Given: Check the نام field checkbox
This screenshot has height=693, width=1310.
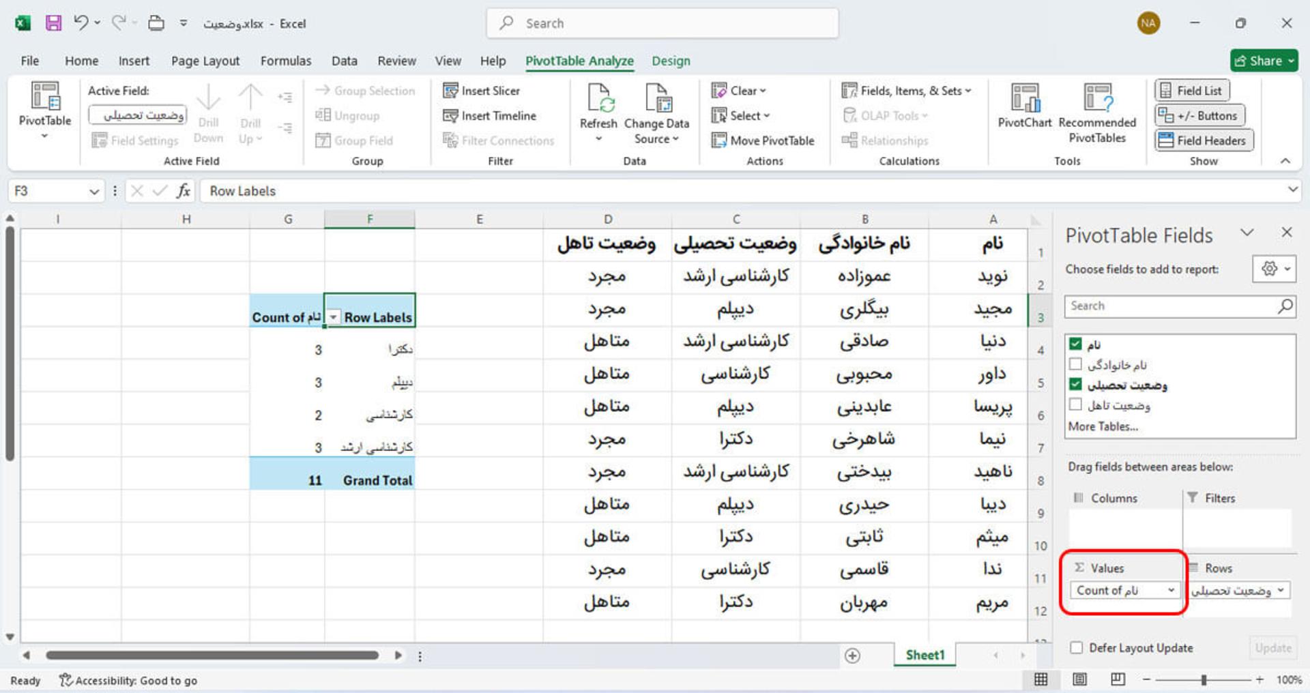Looking at the screenshot, I should coord(1076,344).
